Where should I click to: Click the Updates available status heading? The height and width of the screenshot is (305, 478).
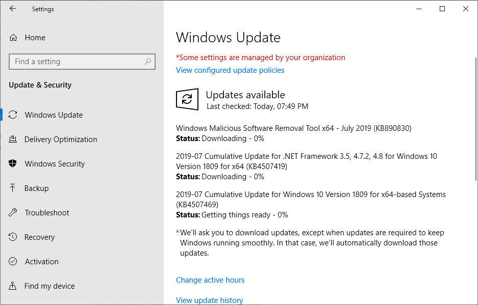(x=245, y=95)
